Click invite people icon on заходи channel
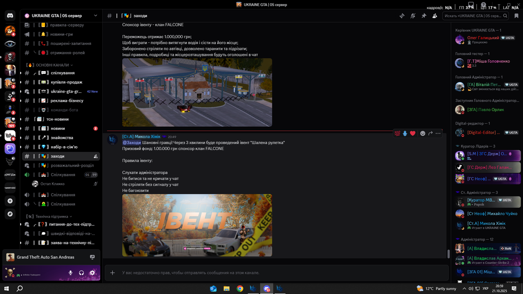This screenshot has height=294, width=523. click(x=96, y=156)
